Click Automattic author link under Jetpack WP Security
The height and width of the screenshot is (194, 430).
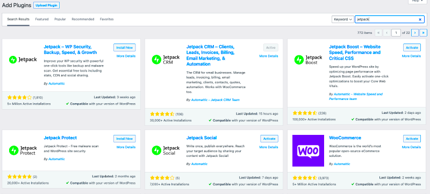click(57, 84)
